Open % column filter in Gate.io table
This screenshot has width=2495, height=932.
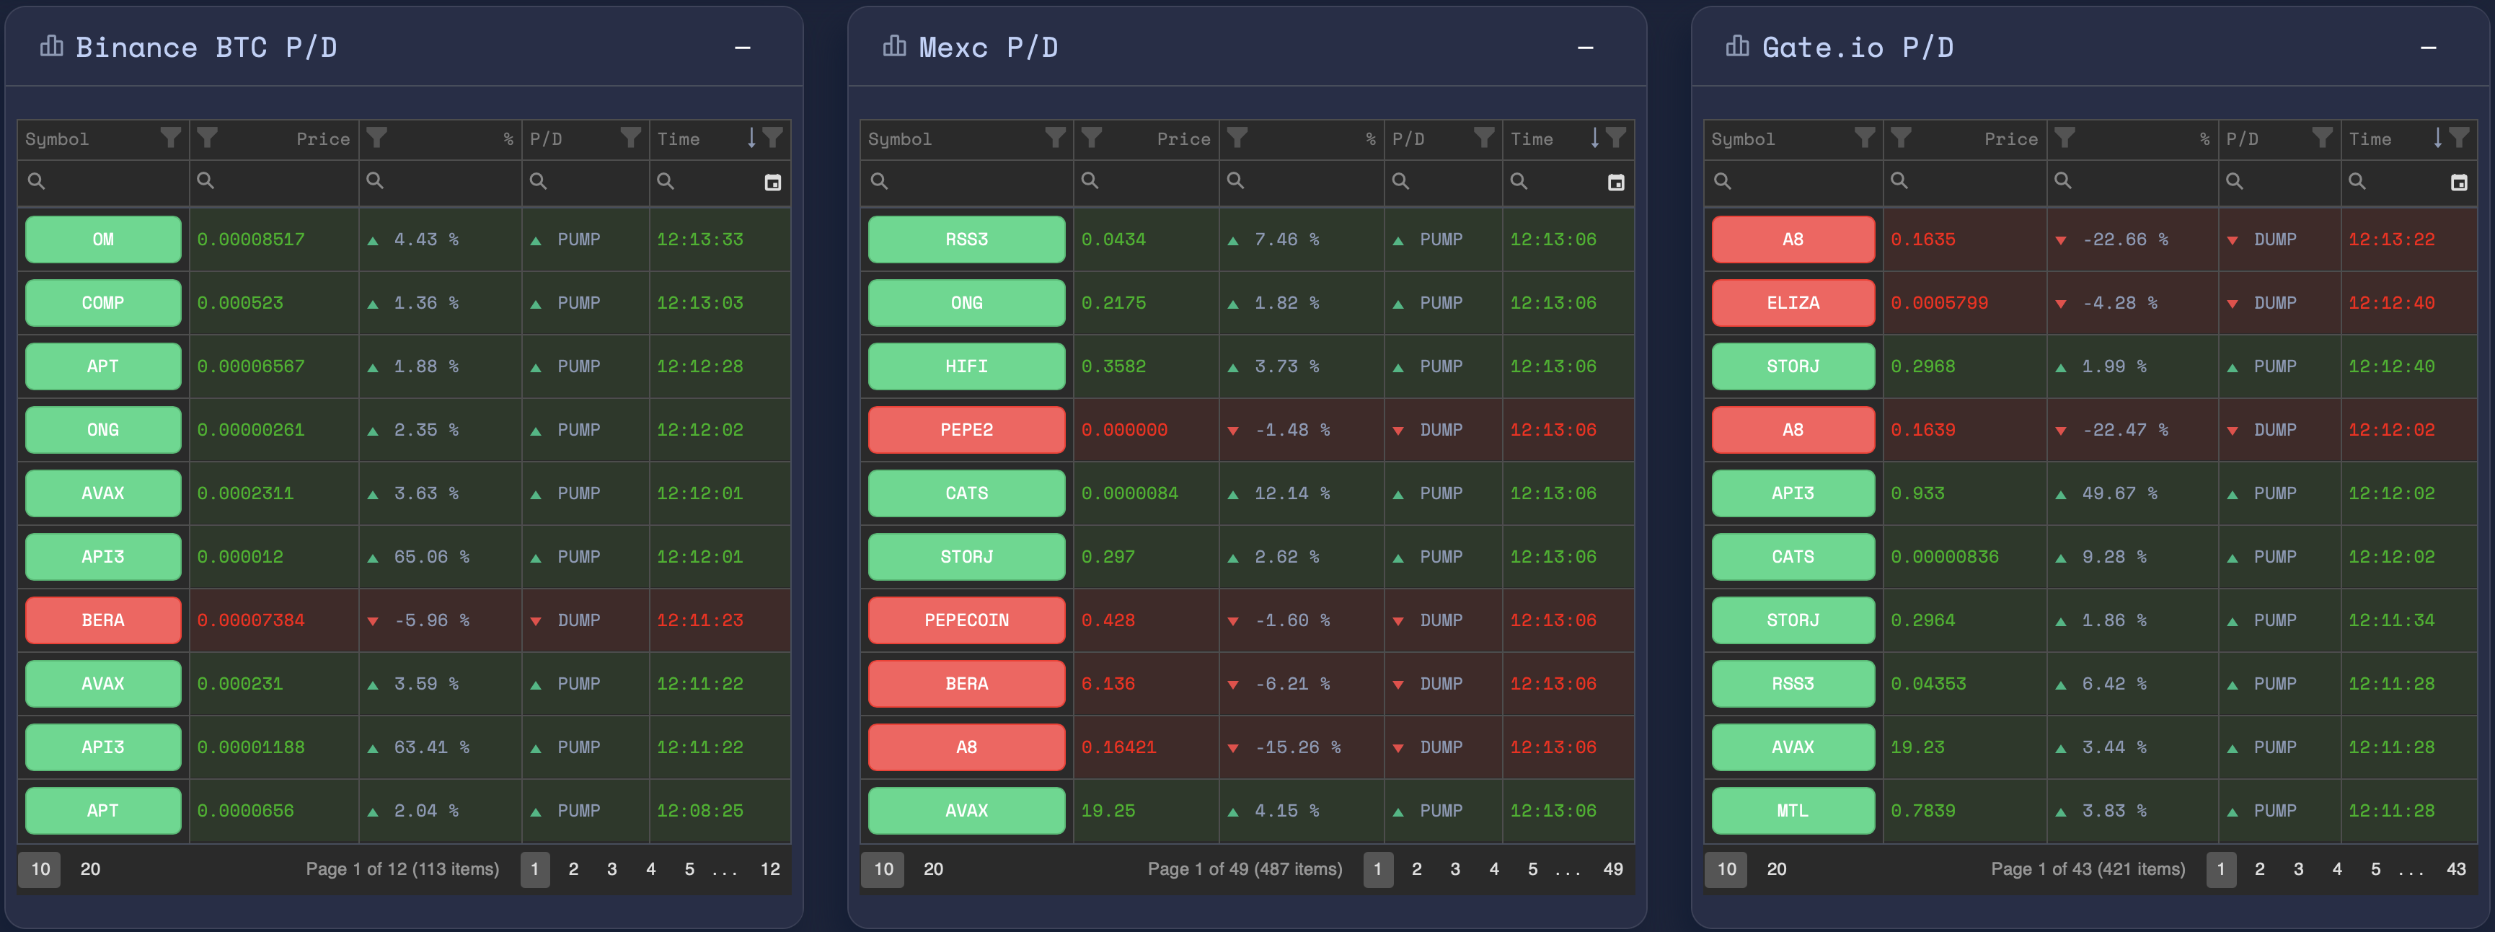[x=2065, y=138]
